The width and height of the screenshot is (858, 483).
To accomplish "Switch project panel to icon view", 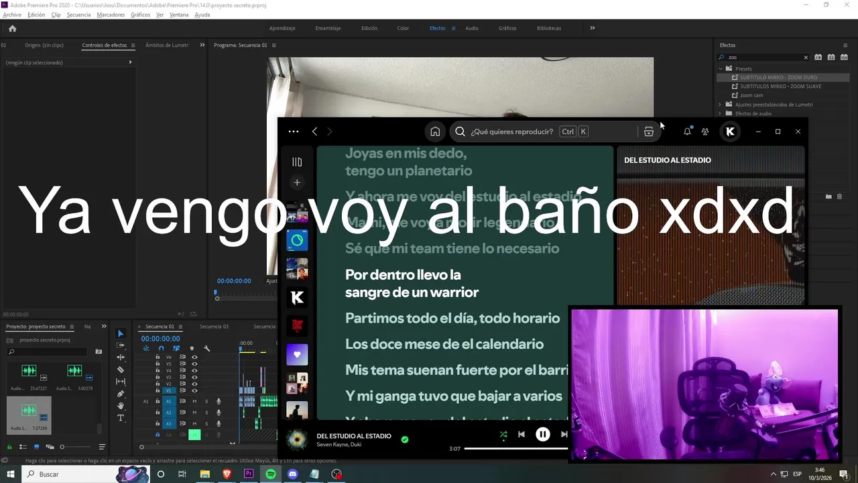I will pos(36,447).
